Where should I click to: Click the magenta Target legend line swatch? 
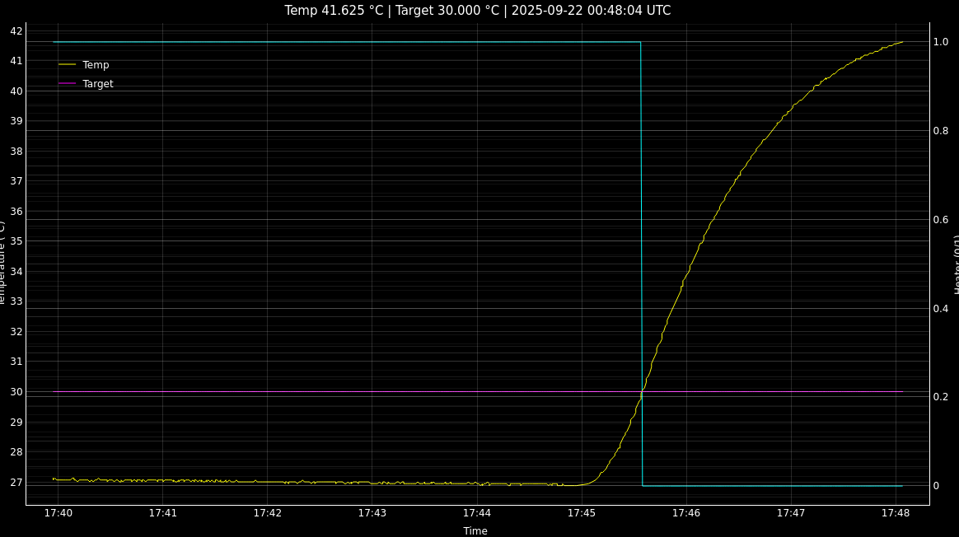(67, 83)
